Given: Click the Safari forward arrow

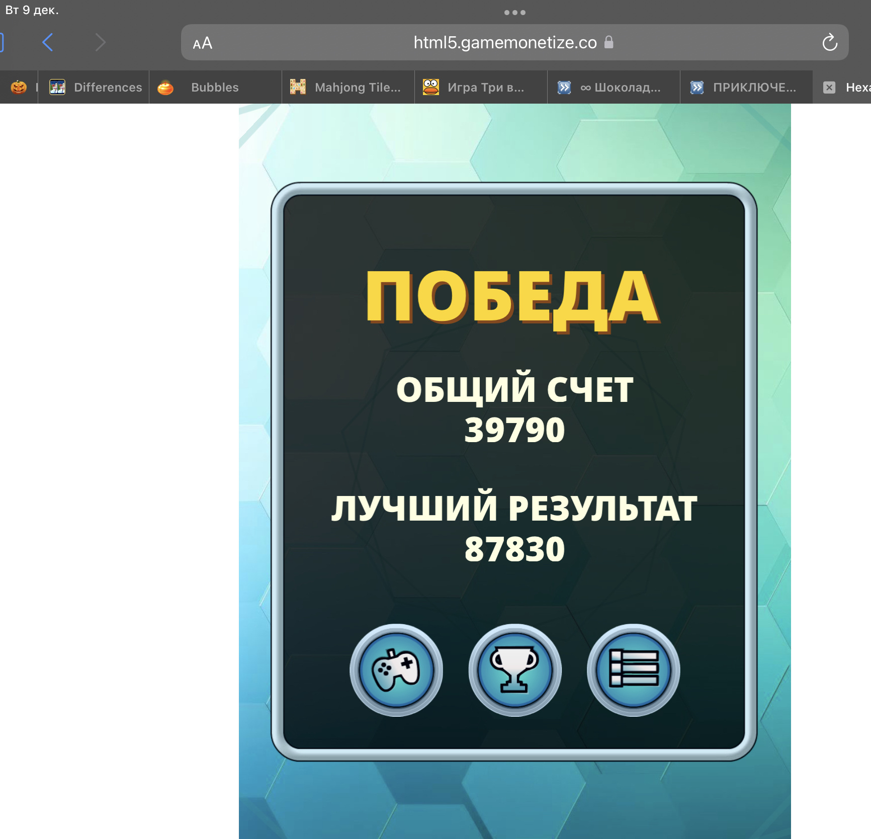Looking at the screenshot, I should [101, 43].
